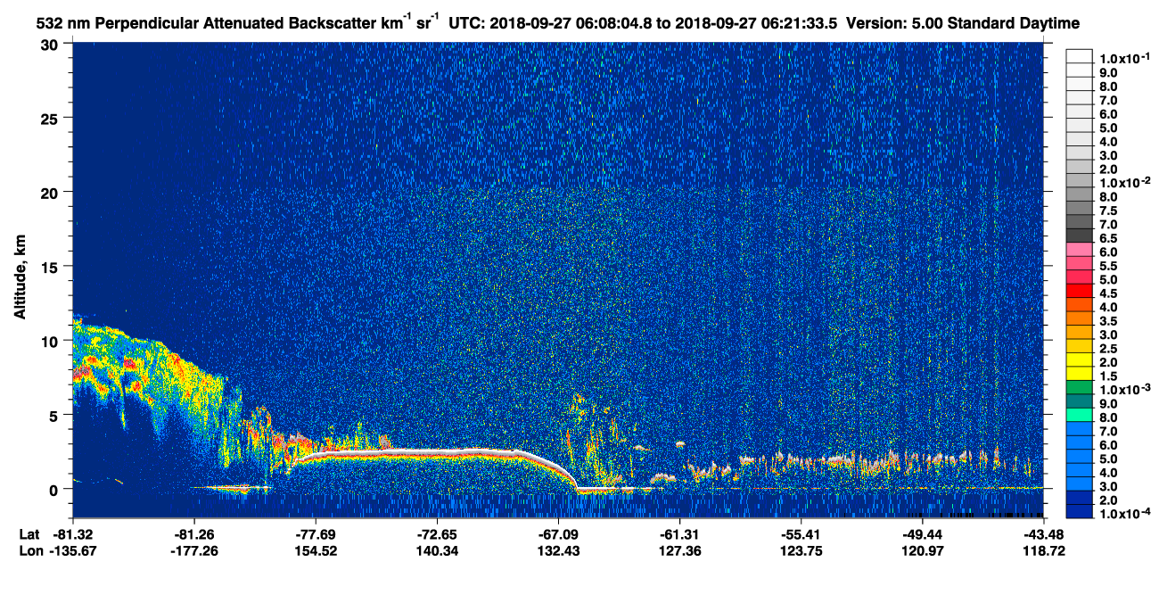
Task: Click the colorbar label 6.5
Action: (1108, 238)
